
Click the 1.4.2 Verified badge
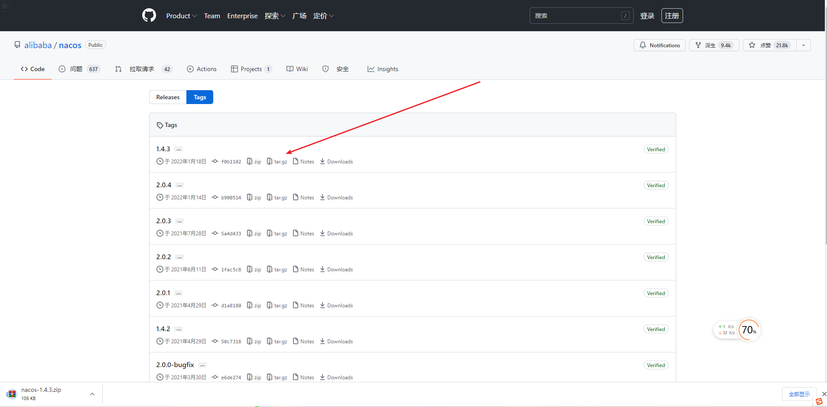click(656, 329)
